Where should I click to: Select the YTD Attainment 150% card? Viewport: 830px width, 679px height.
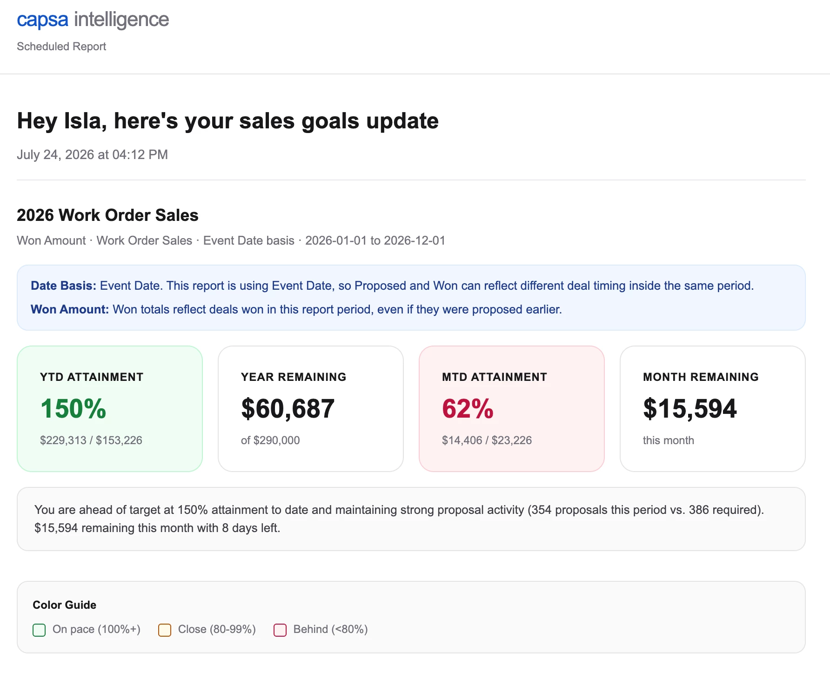(x=110, y=409)
